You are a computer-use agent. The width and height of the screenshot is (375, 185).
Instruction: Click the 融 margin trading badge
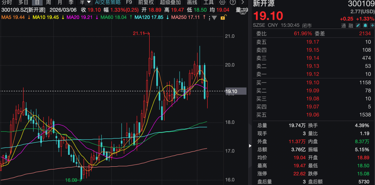pyautogui.click(x=351, y=25)
